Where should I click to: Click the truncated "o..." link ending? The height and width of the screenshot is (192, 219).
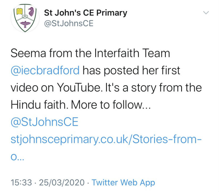tap(18, 157)
